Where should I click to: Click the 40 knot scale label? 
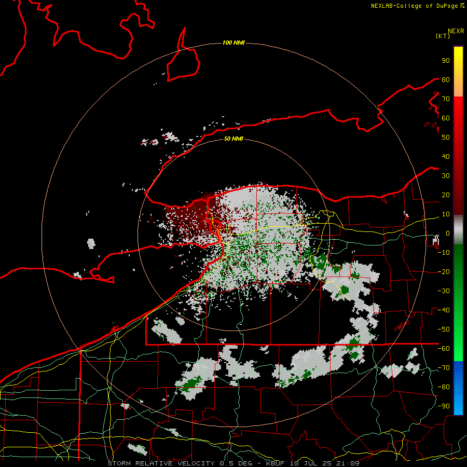click(x=446, y=156)
